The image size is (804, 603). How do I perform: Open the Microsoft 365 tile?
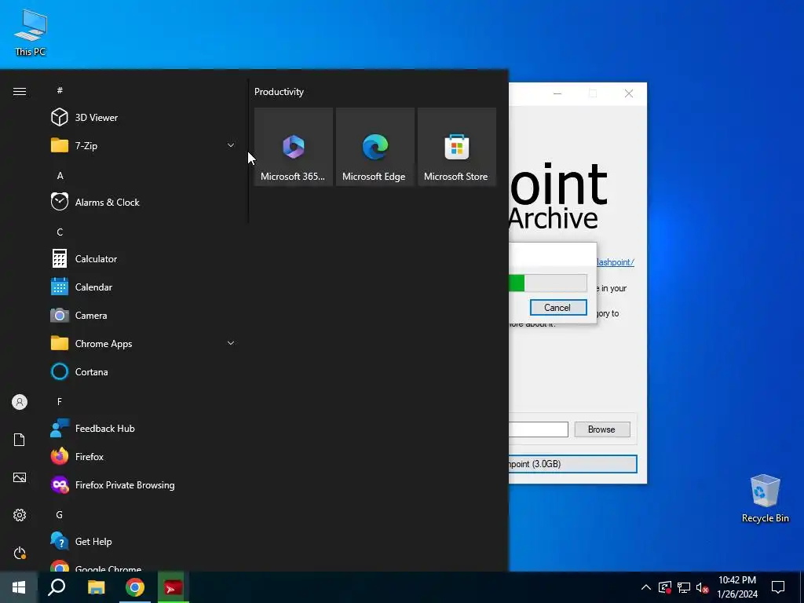click(294, 147)
